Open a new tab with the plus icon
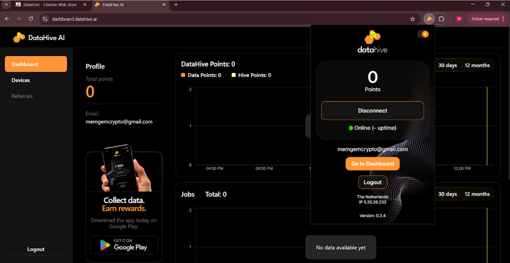Screen dimensions: 510x263 (x=176, y=4)
